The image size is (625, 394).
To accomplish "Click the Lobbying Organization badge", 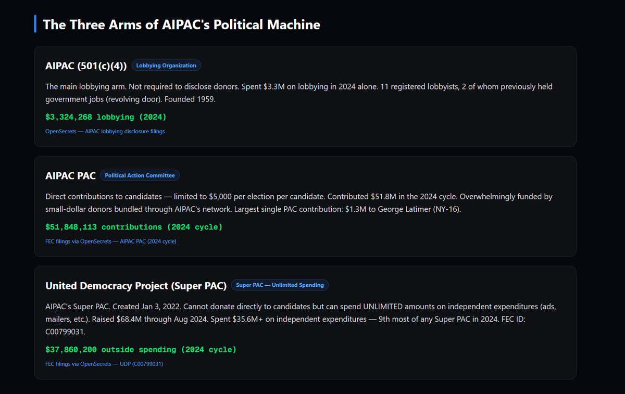I will [x=166, y=66].
